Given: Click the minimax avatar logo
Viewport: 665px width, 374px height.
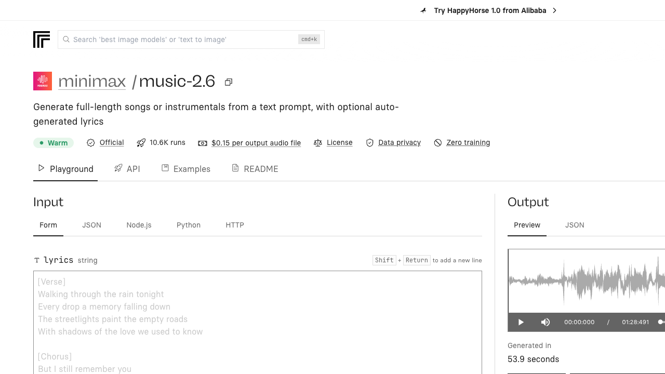Looking at the screenshot, I should [43, 81].
